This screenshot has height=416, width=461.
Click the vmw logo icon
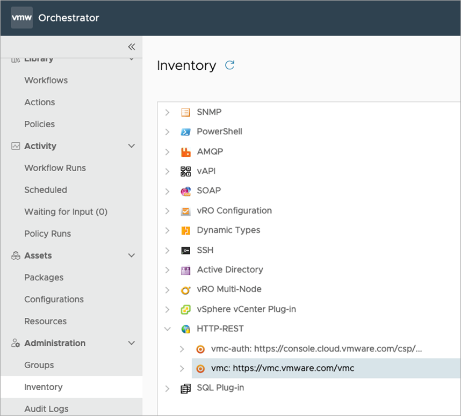pos(21,18)
